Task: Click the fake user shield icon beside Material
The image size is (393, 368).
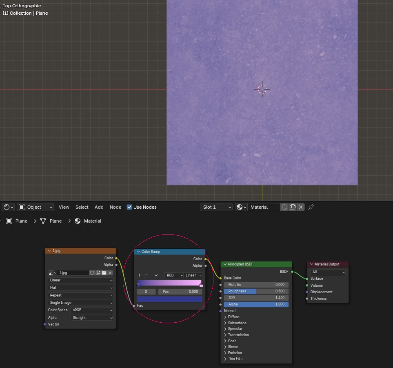Action: [x=284, y=207]
